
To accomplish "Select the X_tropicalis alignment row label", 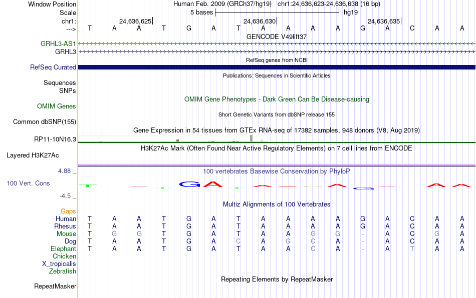I will point(59,264).
